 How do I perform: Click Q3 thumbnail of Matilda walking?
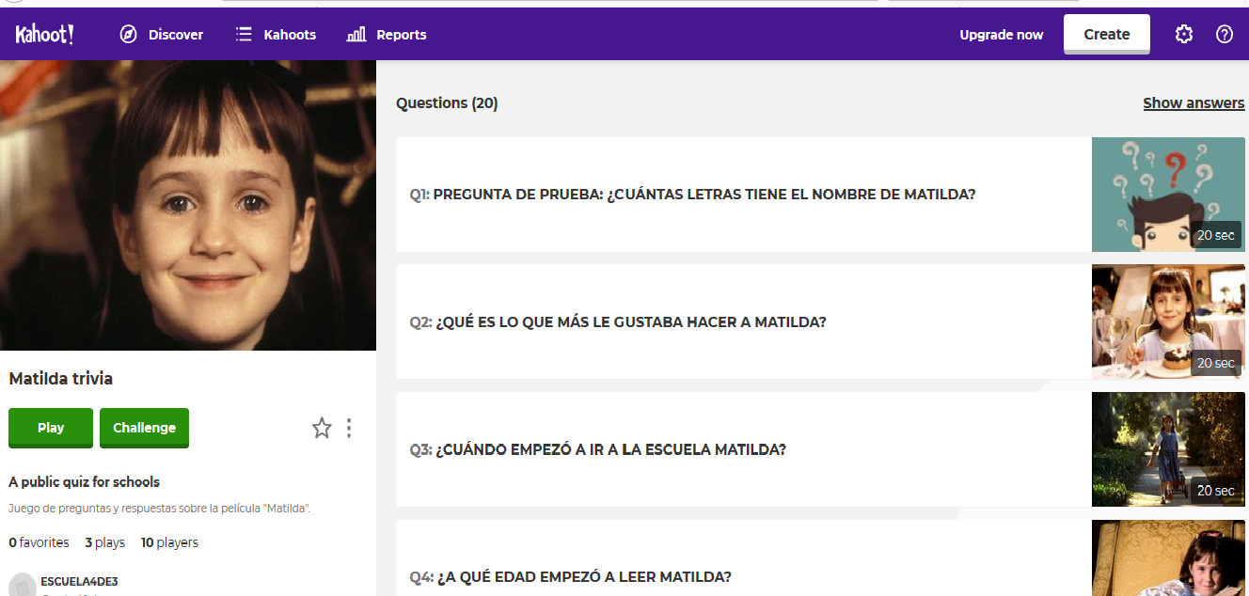(1168, 449)
